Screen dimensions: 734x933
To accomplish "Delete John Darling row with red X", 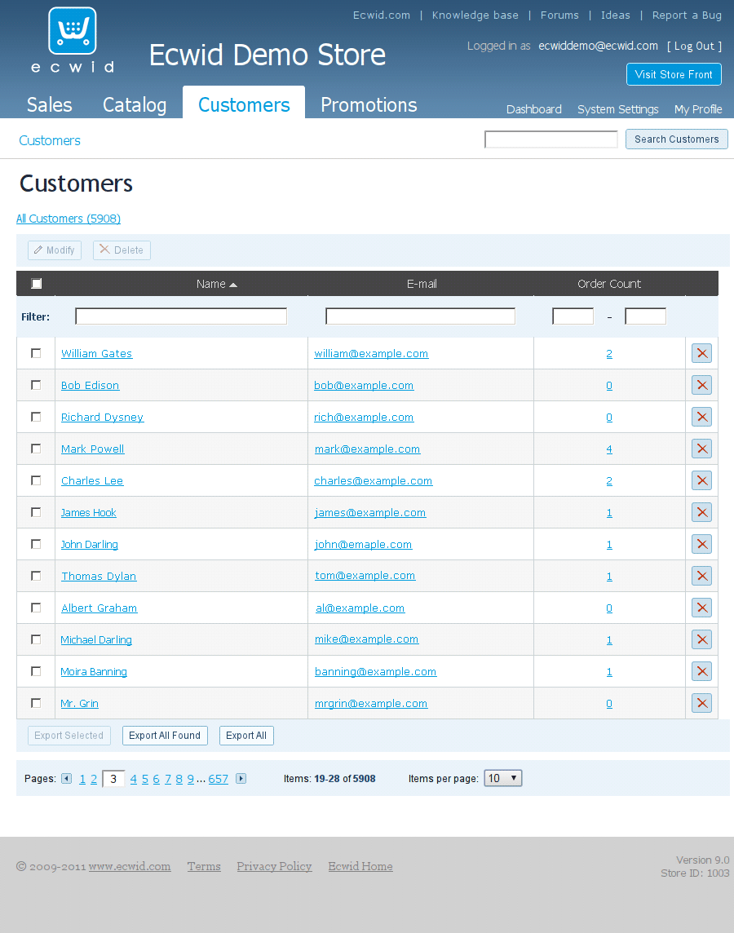I will [702, 545].
